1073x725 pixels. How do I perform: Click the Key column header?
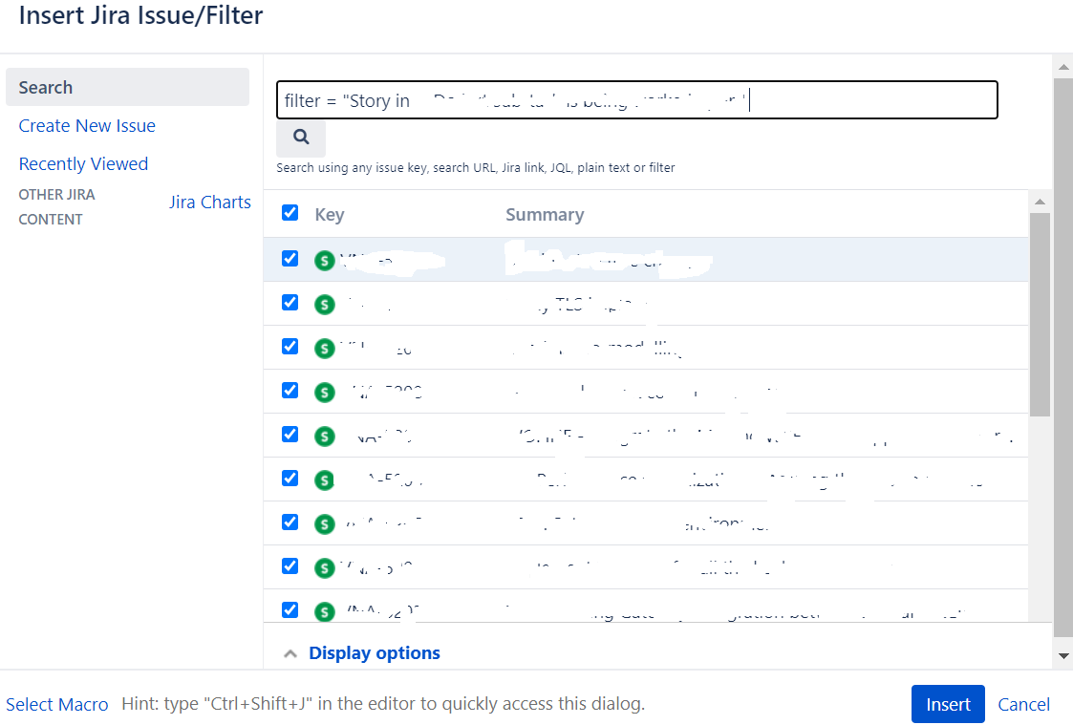[329, 215]
